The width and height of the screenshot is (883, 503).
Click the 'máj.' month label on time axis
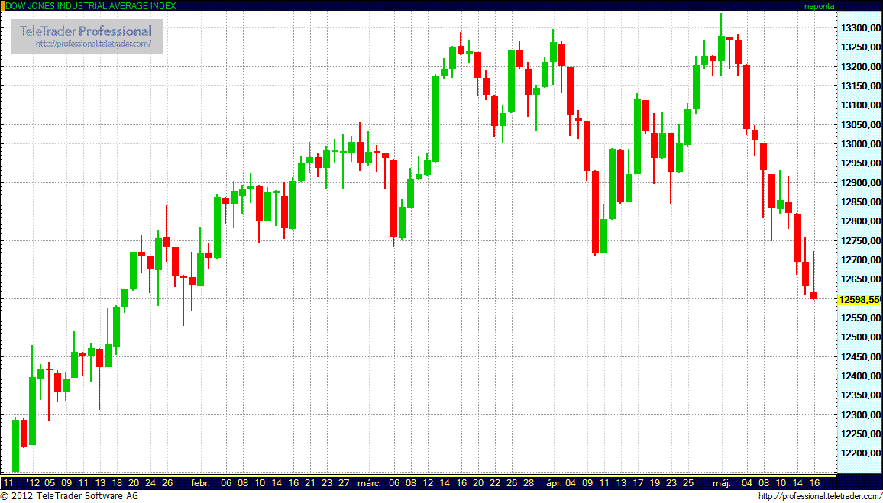(721, 483)
